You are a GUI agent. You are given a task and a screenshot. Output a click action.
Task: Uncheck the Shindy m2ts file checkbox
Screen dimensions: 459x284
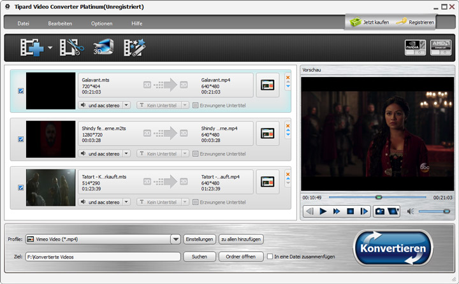pyautogui.click(x=21, y=139)
